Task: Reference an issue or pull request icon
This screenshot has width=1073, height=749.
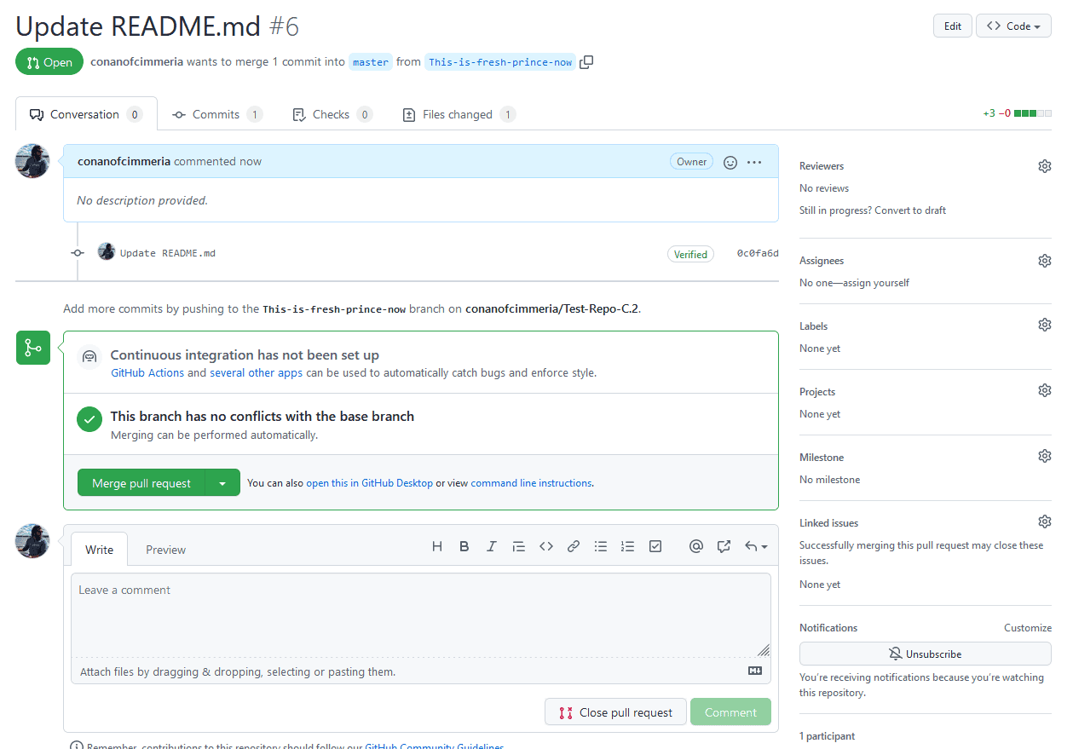Action: 724,546
